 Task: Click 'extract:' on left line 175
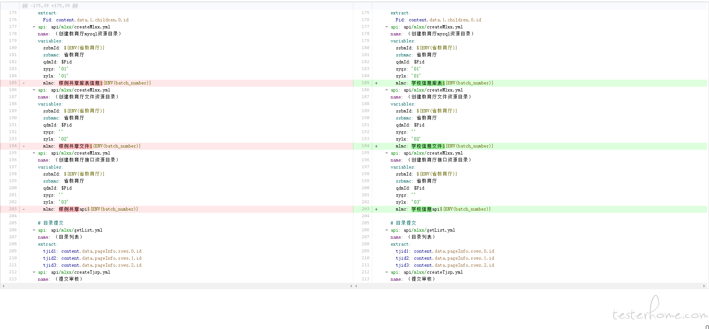(48, 13)
